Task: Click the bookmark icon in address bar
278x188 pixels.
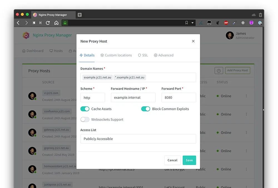Action: [x=187, y=23]
